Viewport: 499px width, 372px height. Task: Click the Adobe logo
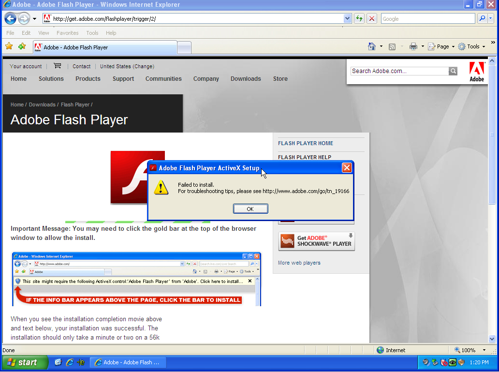[477, 72]
